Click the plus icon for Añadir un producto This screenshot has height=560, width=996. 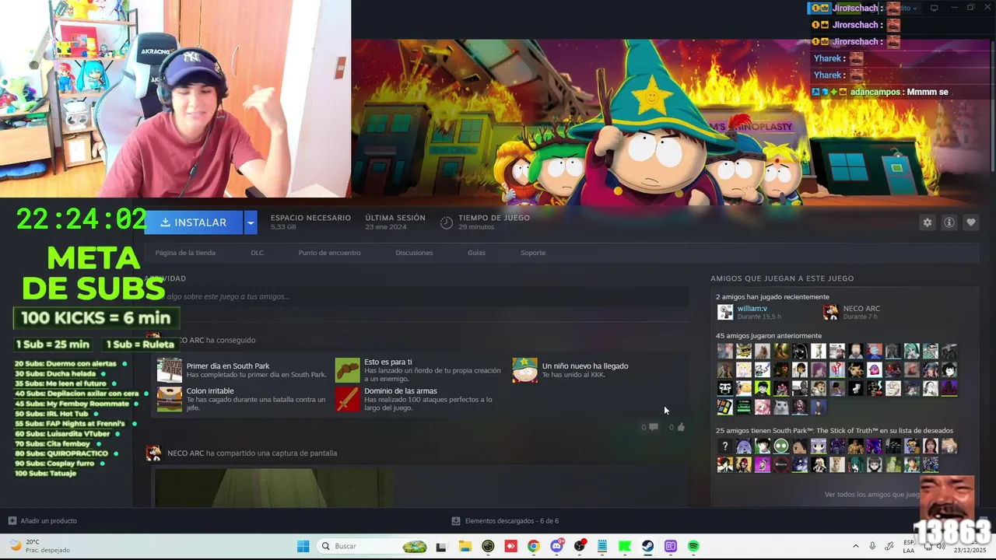pyautogui.click(x=12, y=521)
